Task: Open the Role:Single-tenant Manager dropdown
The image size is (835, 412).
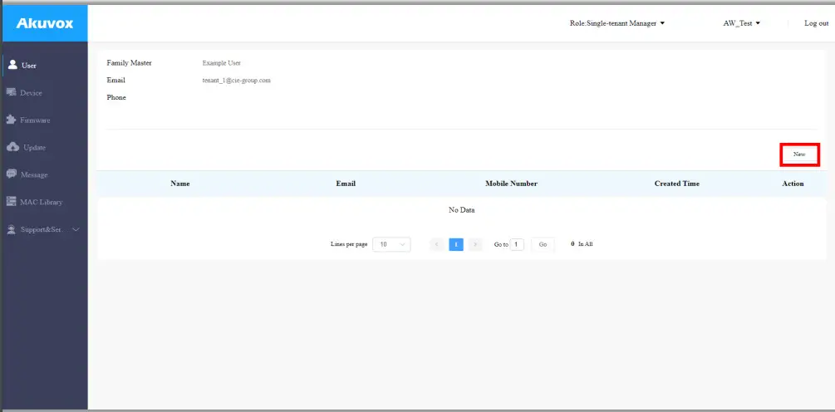Action: pyautogui.click(x=617, y=23)
